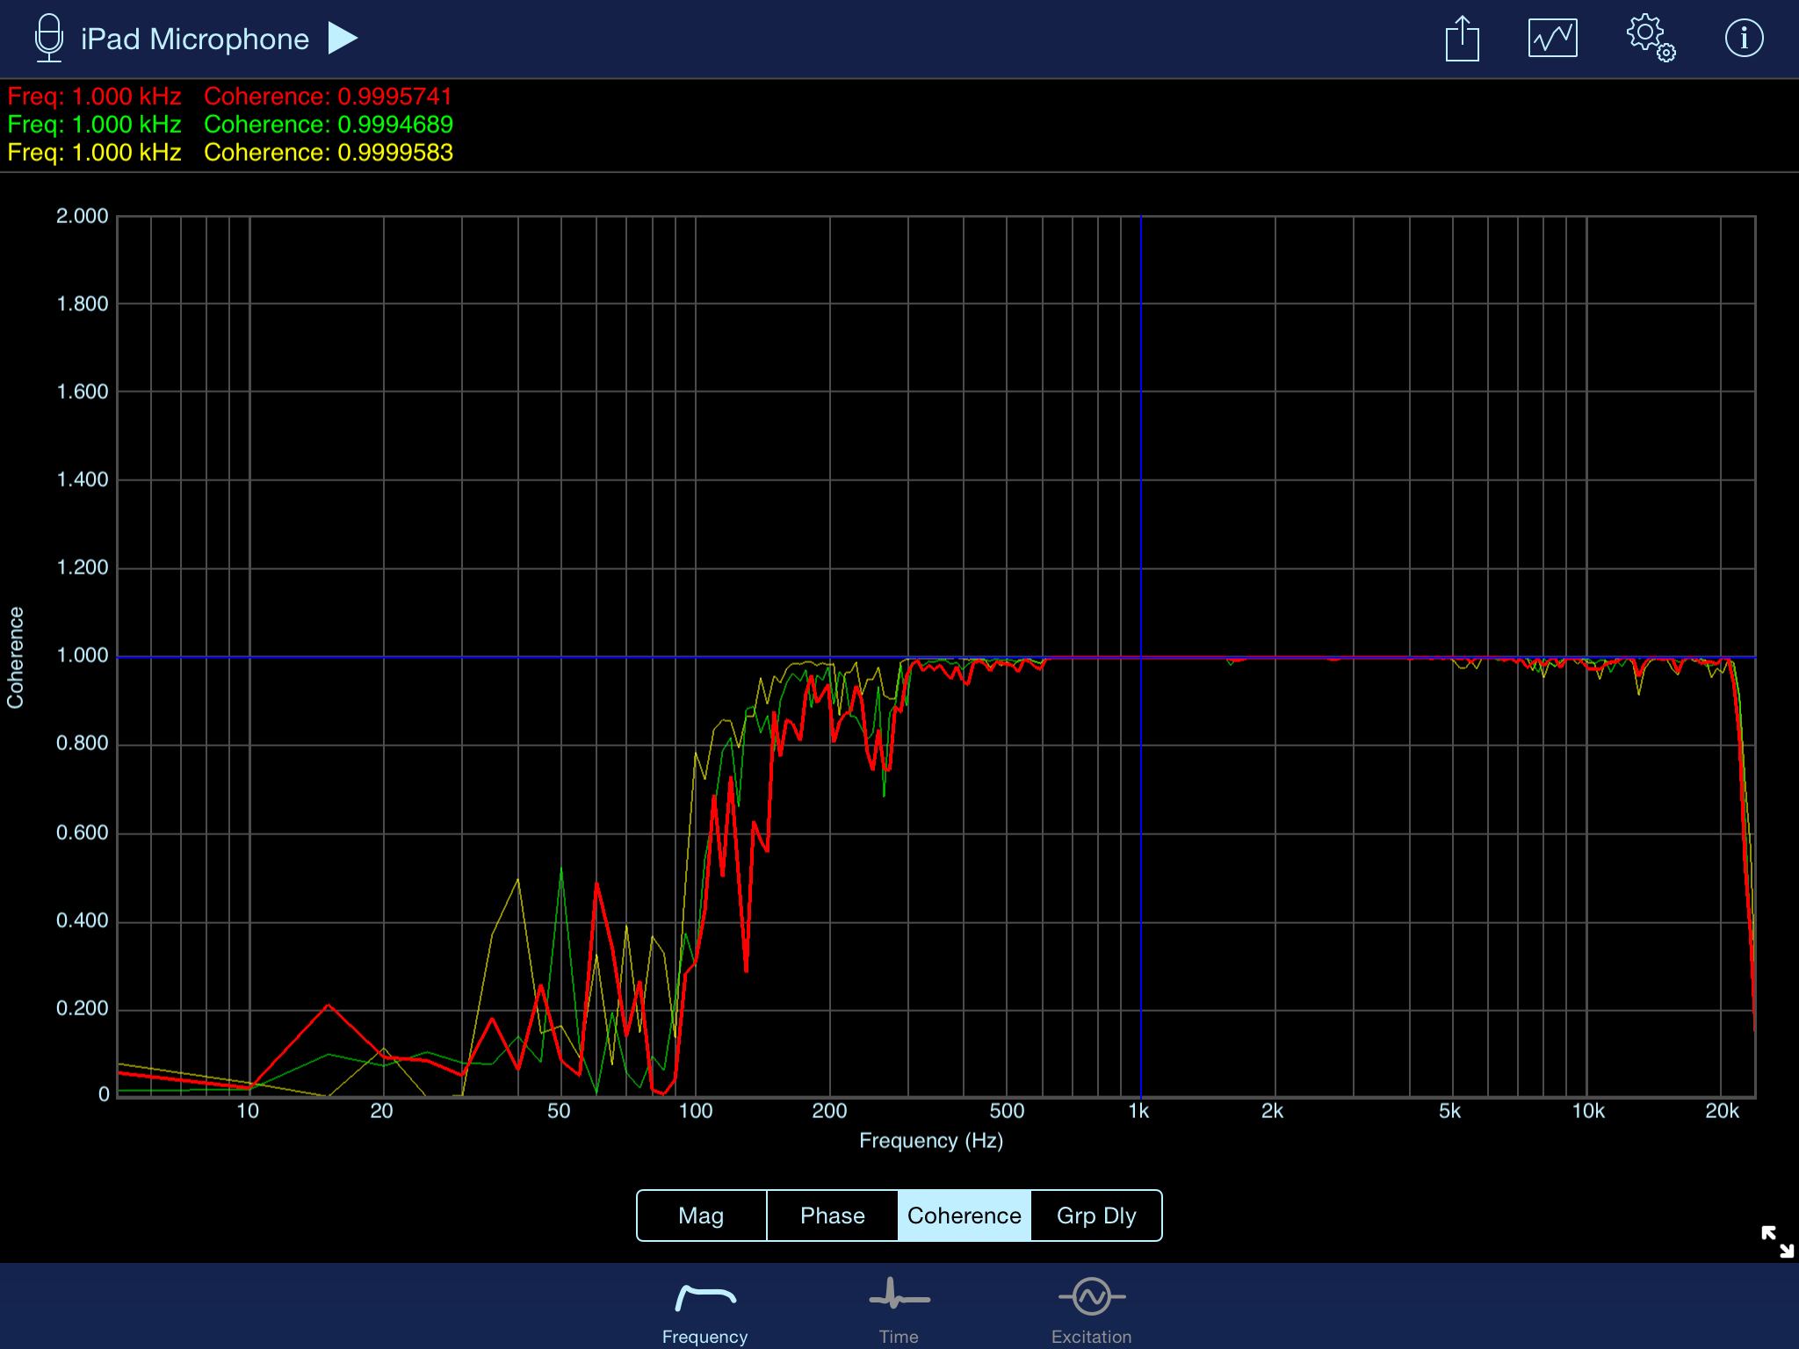Switch to the Phase plot segment

[x=832, y=1216]
